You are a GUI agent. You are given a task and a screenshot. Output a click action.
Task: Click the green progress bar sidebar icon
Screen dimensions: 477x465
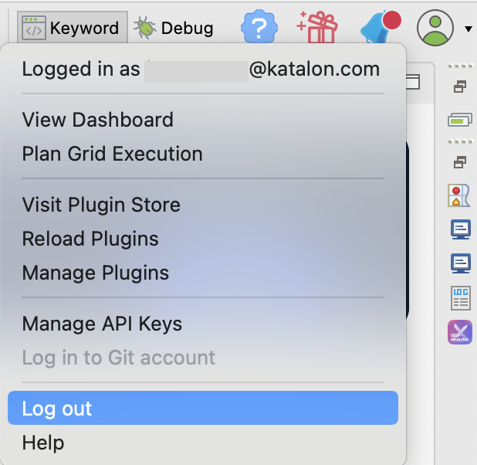point(460,120)
